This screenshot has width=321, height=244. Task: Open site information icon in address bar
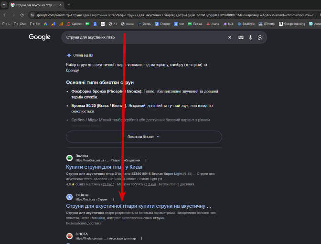(x=32, y=15)
